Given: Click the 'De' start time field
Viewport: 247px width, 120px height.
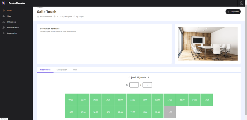Looking at the screenshot, I should (134, 85).
